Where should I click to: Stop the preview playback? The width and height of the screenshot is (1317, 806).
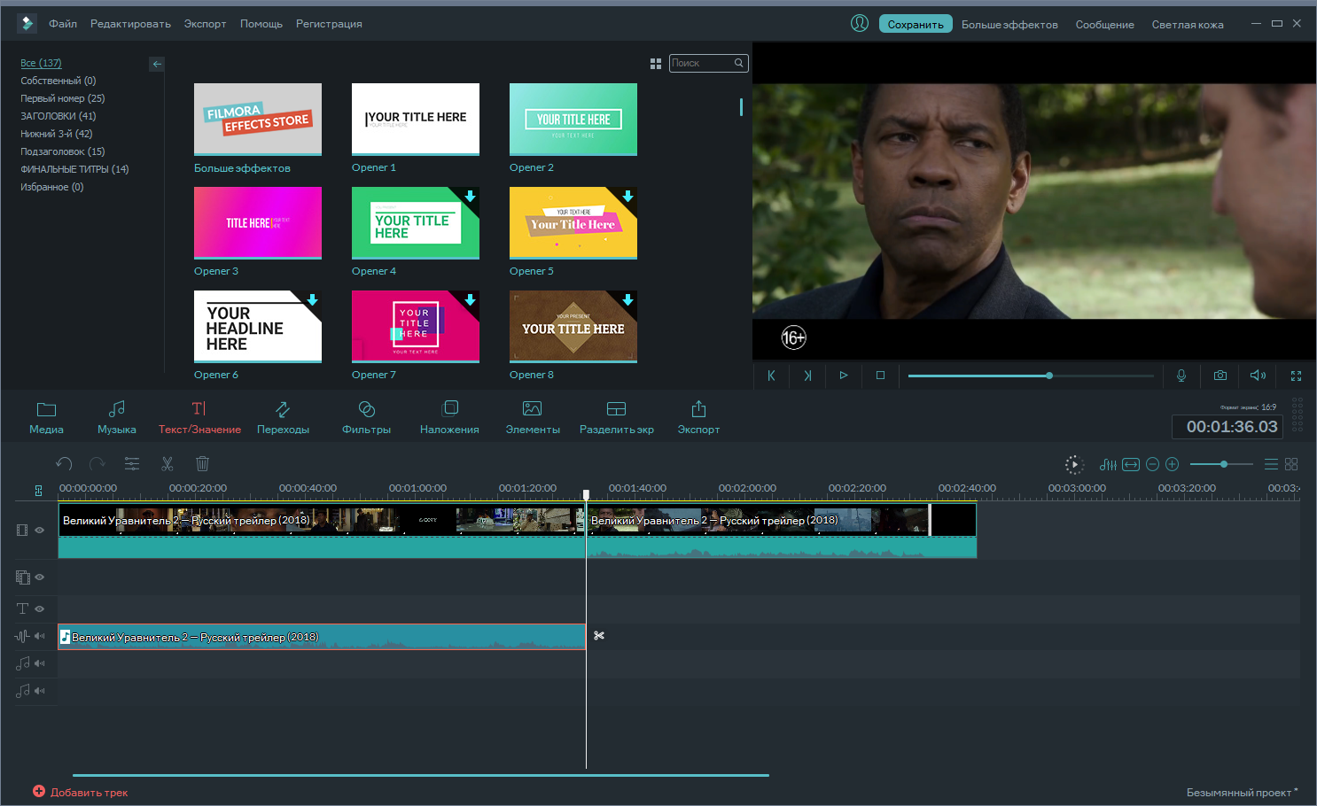pos(880,376)
